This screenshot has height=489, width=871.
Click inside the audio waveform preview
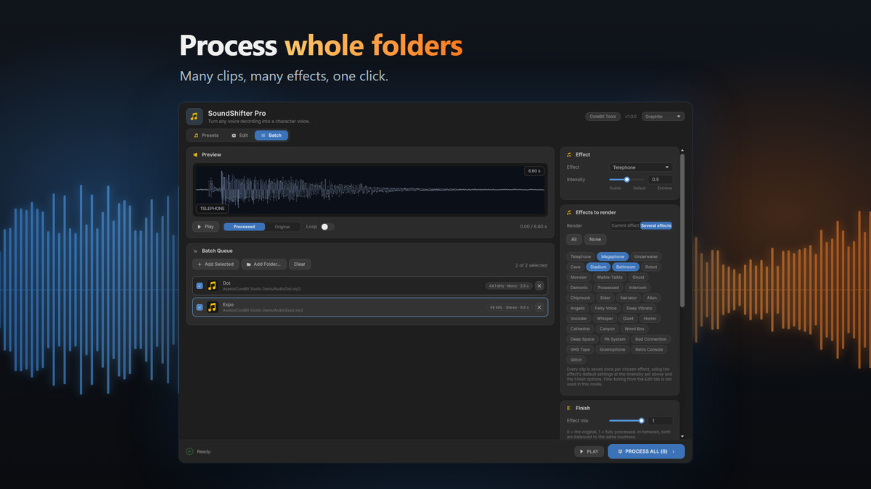click(x=370, y=189)
